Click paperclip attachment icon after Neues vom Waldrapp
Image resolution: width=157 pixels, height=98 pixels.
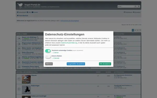pyautogui.click(x=38, y=37)
